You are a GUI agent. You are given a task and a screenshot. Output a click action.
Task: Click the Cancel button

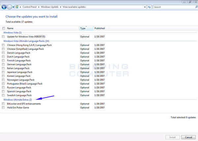point(188,137)
